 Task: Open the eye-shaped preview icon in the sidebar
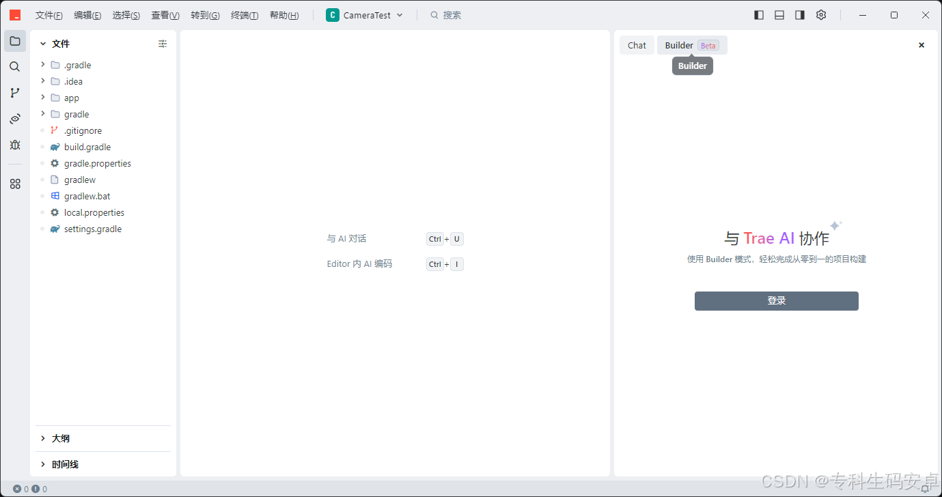click(x=15, y=119)
